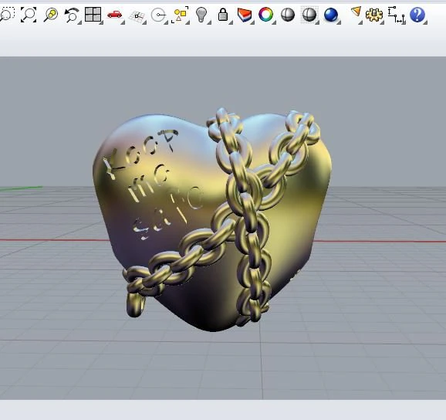Click the engraved "Keep me safe" text
Viewport: 446px width, 420px height.
point(154,185)
